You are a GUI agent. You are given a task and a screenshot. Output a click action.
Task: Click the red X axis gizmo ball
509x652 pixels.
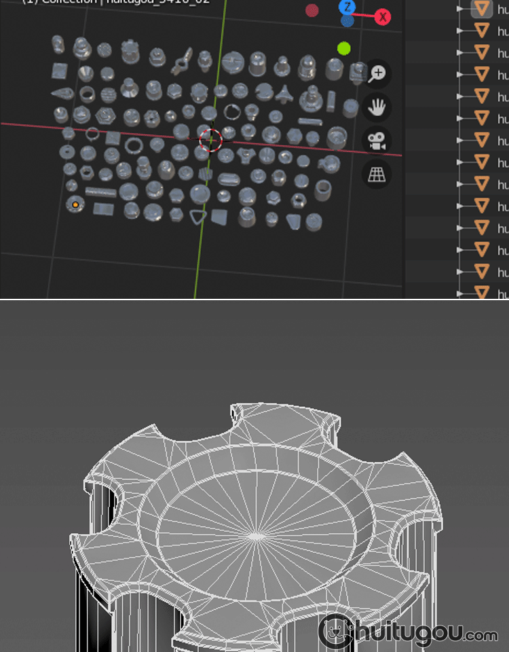click(383, 17)
